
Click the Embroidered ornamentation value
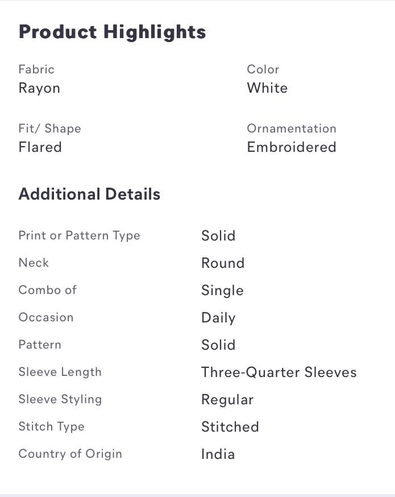pos(292,147)
